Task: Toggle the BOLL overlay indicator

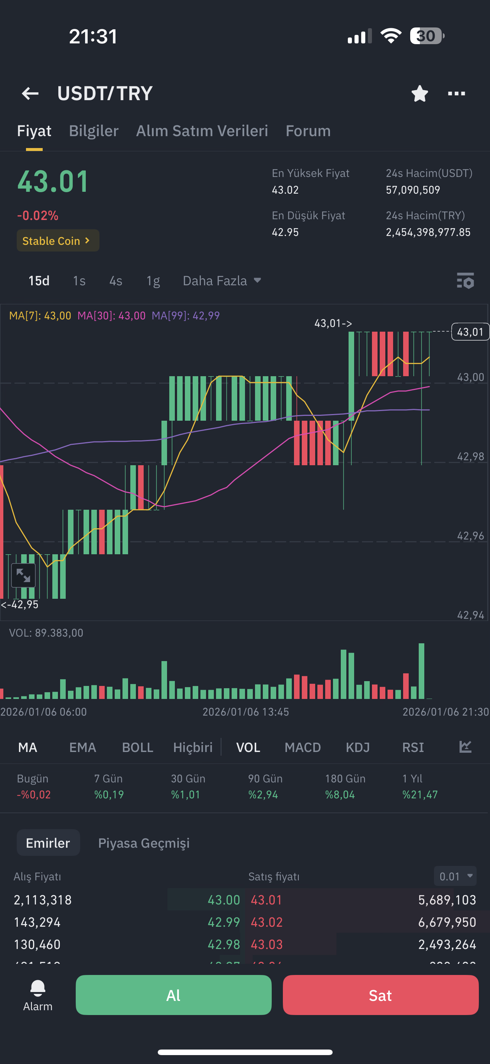Action: point(138,747)
